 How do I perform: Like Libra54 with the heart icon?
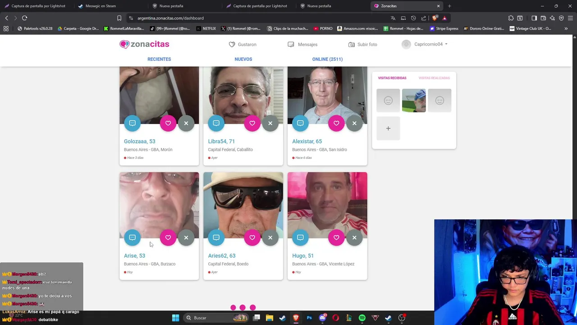(252, 123)
